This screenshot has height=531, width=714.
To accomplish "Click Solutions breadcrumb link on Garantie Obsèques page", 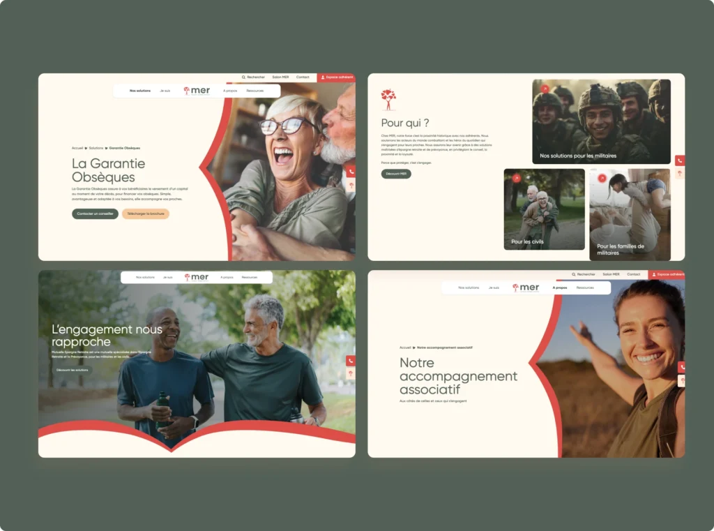I will pos(96,148).
